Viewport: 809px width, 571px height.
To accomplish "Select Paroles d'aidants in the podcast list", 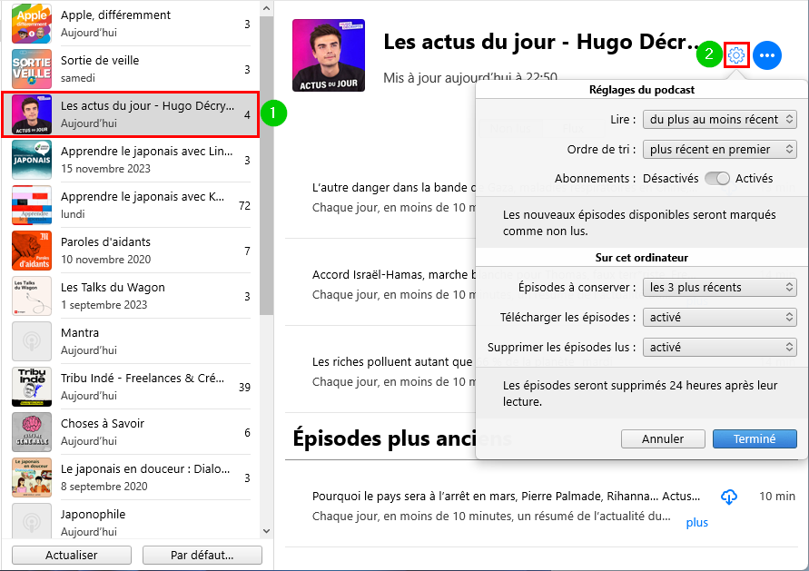I will point(131,251).
